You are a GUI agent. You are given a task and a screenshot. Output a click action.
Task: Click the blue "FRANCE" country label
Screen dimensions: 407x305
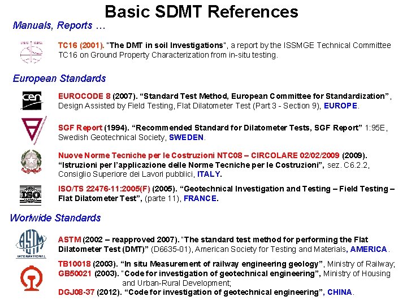point(201,199)
